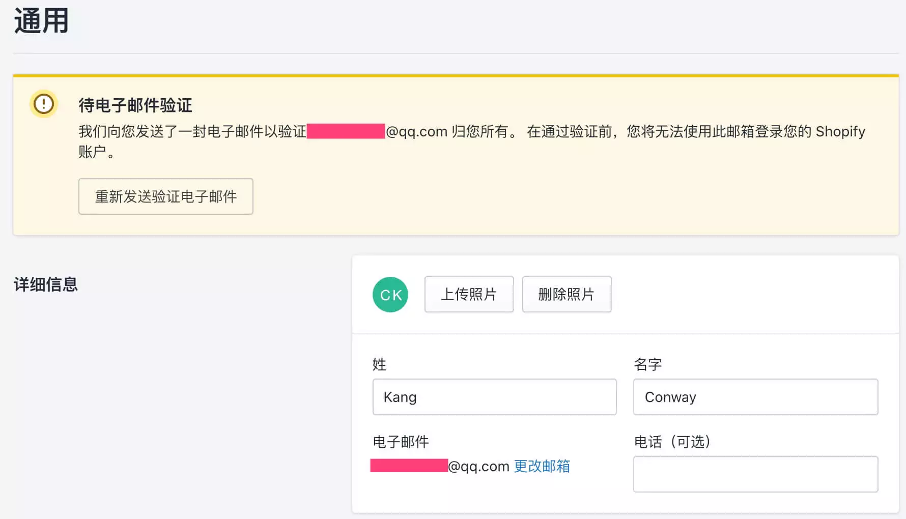This screenshot has width=906, height=519.
Task: Click the 待电子邮件验证 banner title
Action: [135, 105]
